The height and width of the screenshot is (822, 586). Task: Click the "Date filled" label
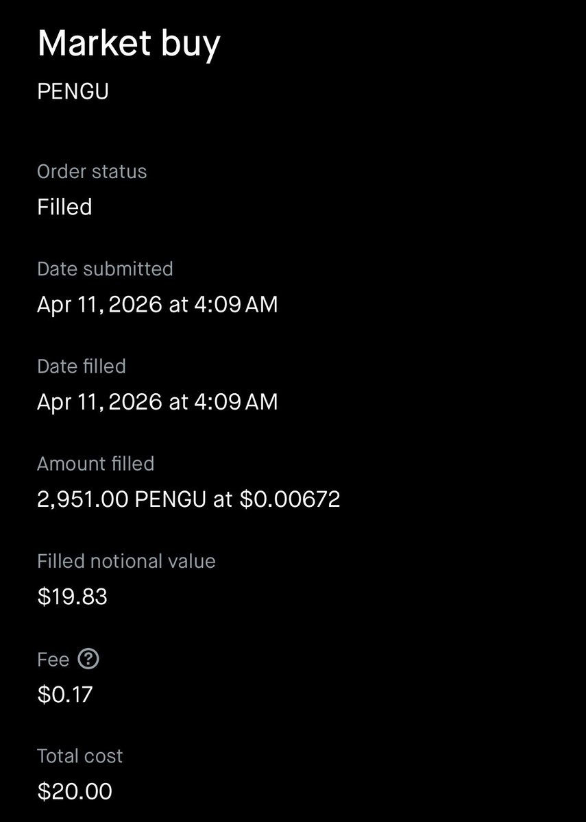pyautogui.click(x=82, y=366)
